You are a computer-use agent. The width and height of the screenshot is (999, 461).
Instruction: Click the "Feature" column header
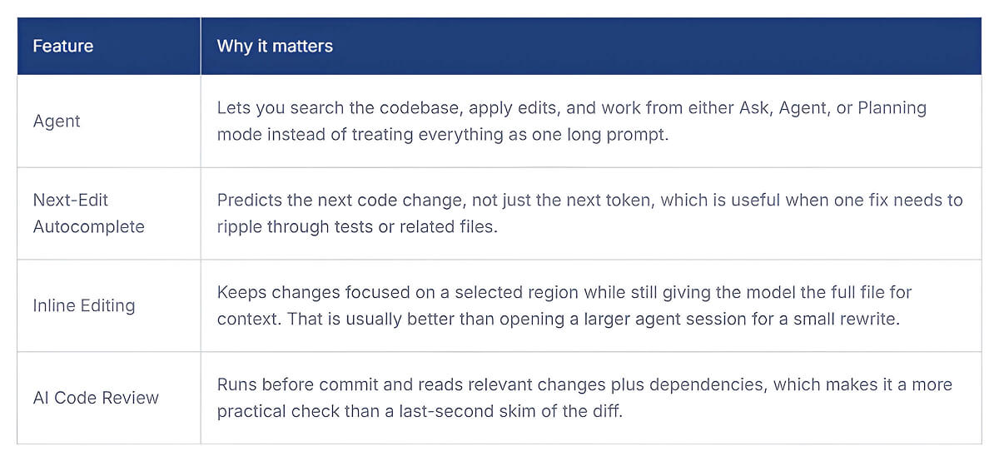63,47
